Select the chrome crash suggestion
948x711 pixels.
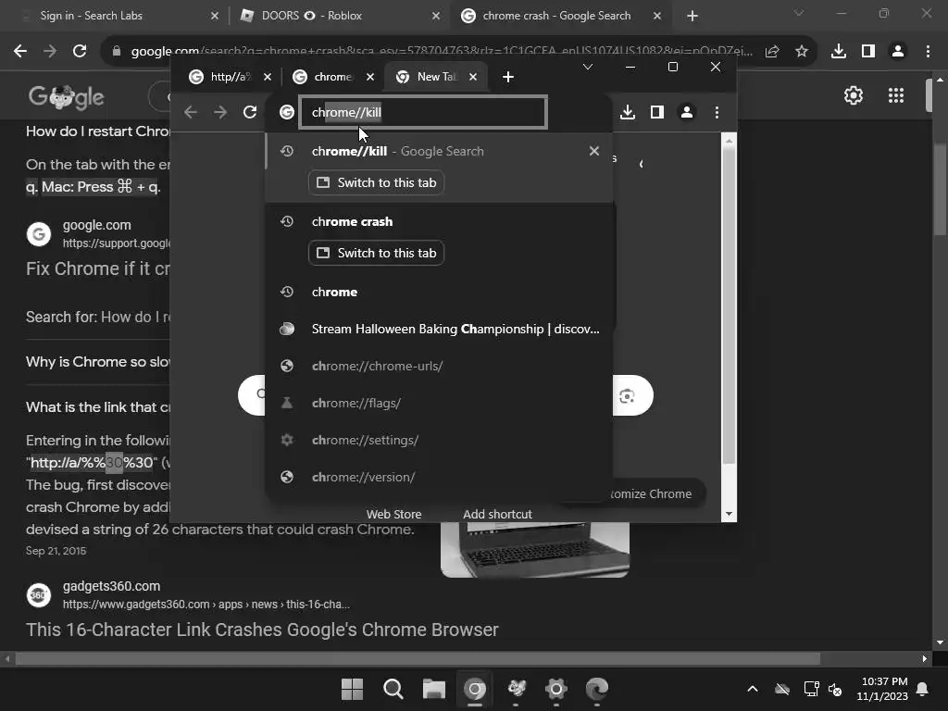pos(440,221)
